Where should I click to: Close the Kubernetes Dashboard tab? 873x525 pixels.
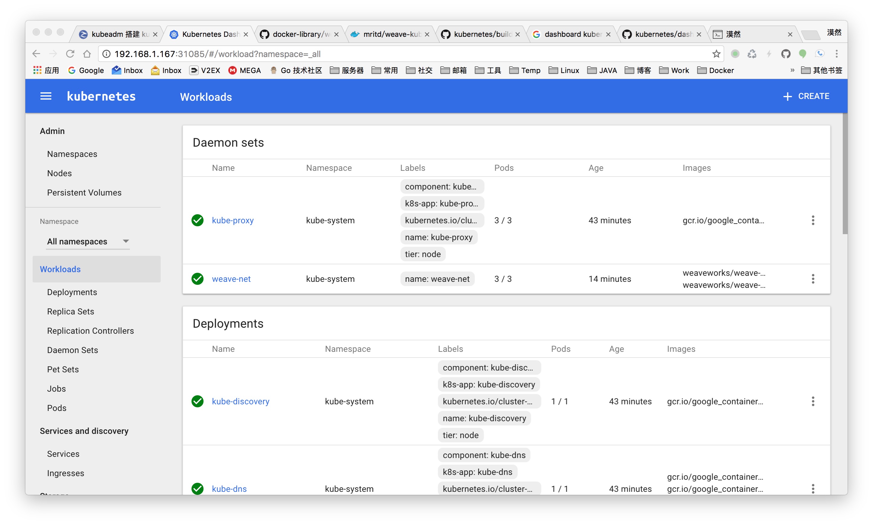click(246, 34)
